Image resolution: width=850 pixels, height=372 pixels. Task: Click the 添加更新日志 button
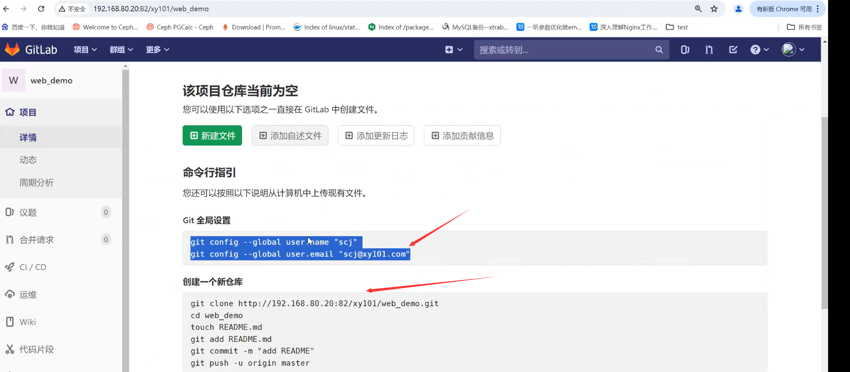[376, 136]
